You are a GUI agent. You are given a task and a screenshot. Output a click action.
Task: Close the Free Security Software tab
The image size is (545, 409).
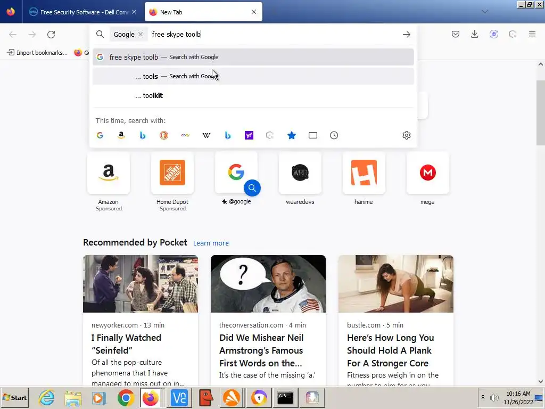134,12
